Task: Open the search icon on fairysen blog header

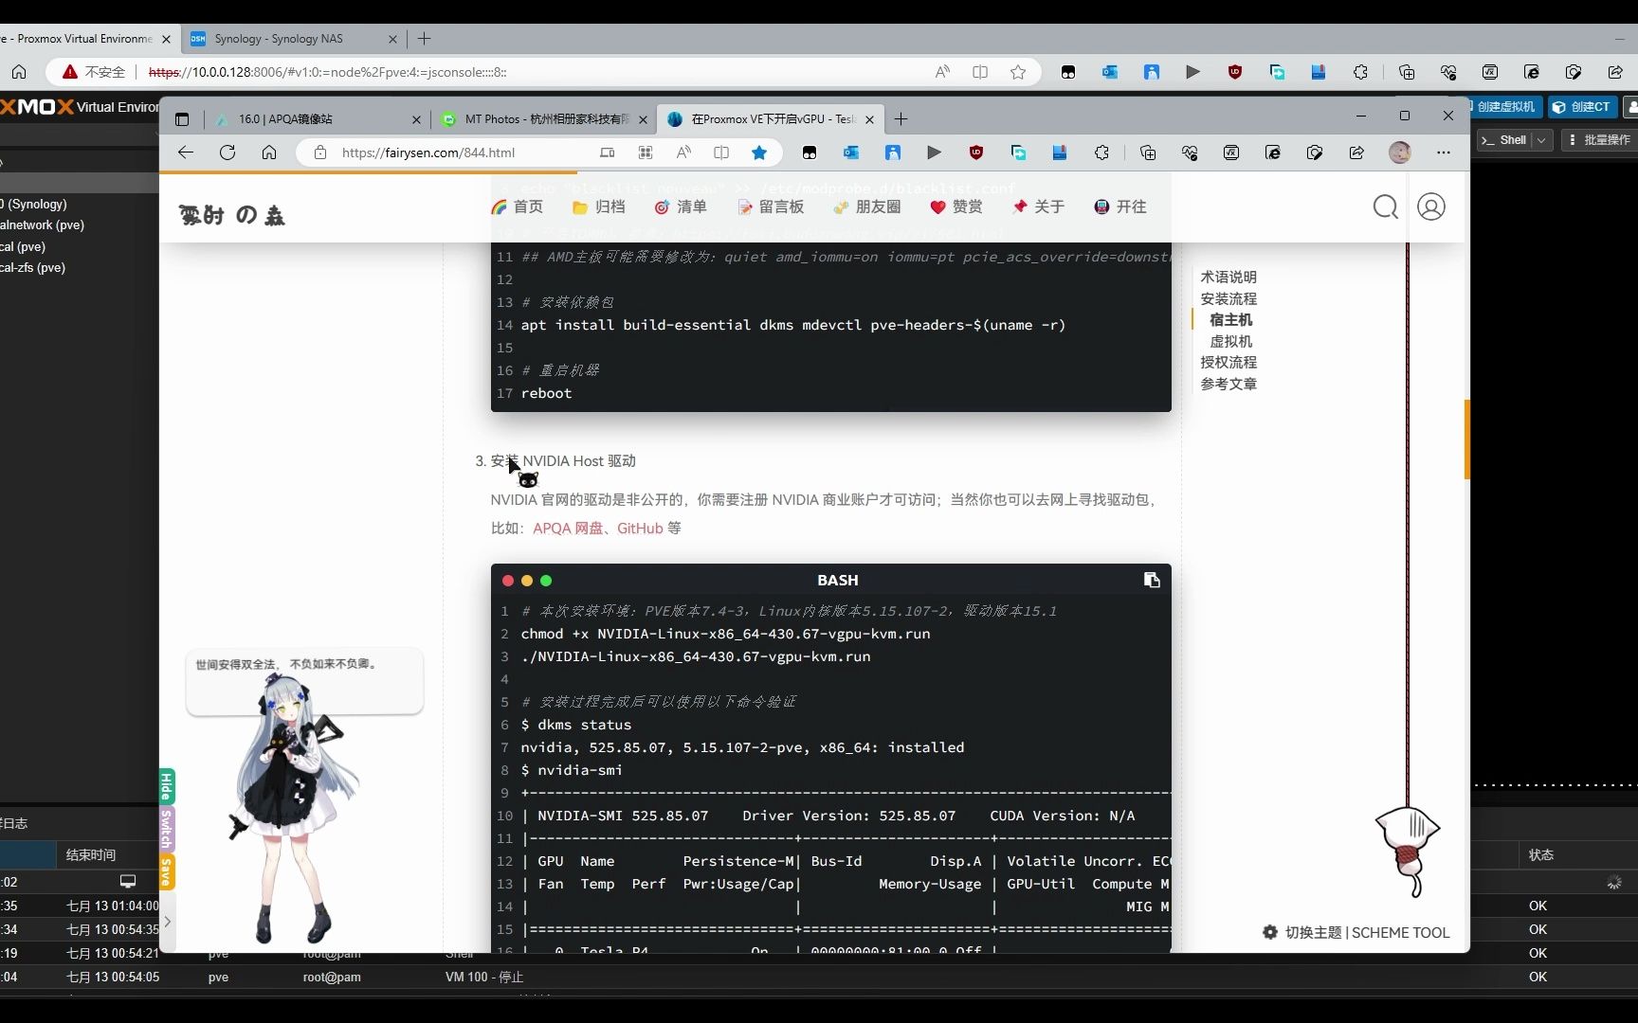Action: 1385,206
